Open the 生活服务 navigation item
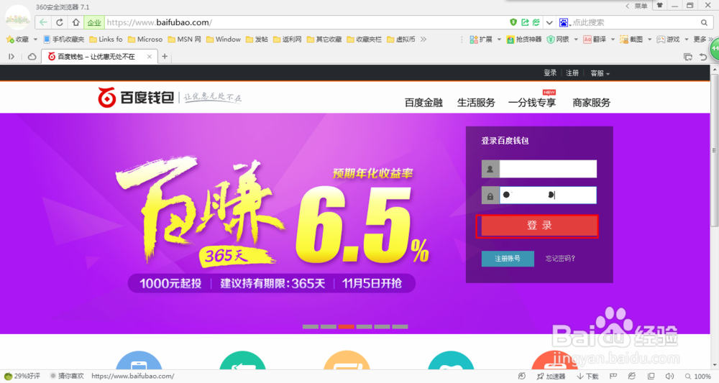Image resolution: width=719 pixels, height=383 pixels. pyautogui.click(x=476, y=103)
